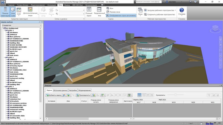Click week W19 in Gantt timeline header
Image resolution: width=223 pixels, height=125 pixels.
tap(174, 102)
